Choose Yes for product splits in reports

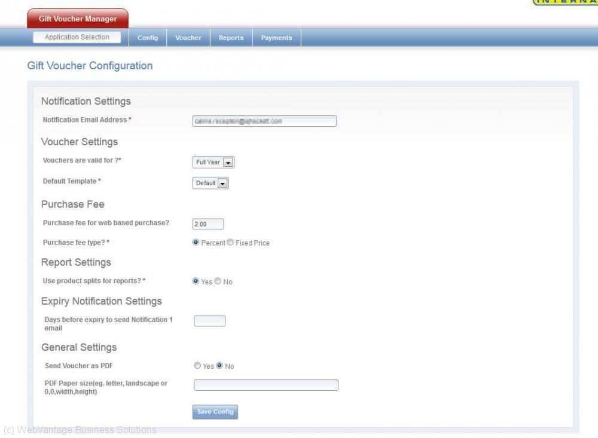pyautogui.click(x=196, y=281)
